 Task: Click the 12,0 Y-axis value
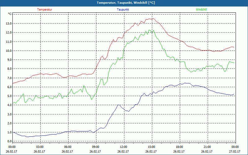pyautogui.click(x=9, y=33)
